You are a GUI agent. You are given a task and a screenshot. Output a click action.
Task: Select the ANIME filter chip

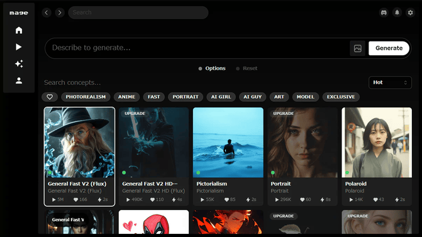pyautogui.click(x=126, y=97)
